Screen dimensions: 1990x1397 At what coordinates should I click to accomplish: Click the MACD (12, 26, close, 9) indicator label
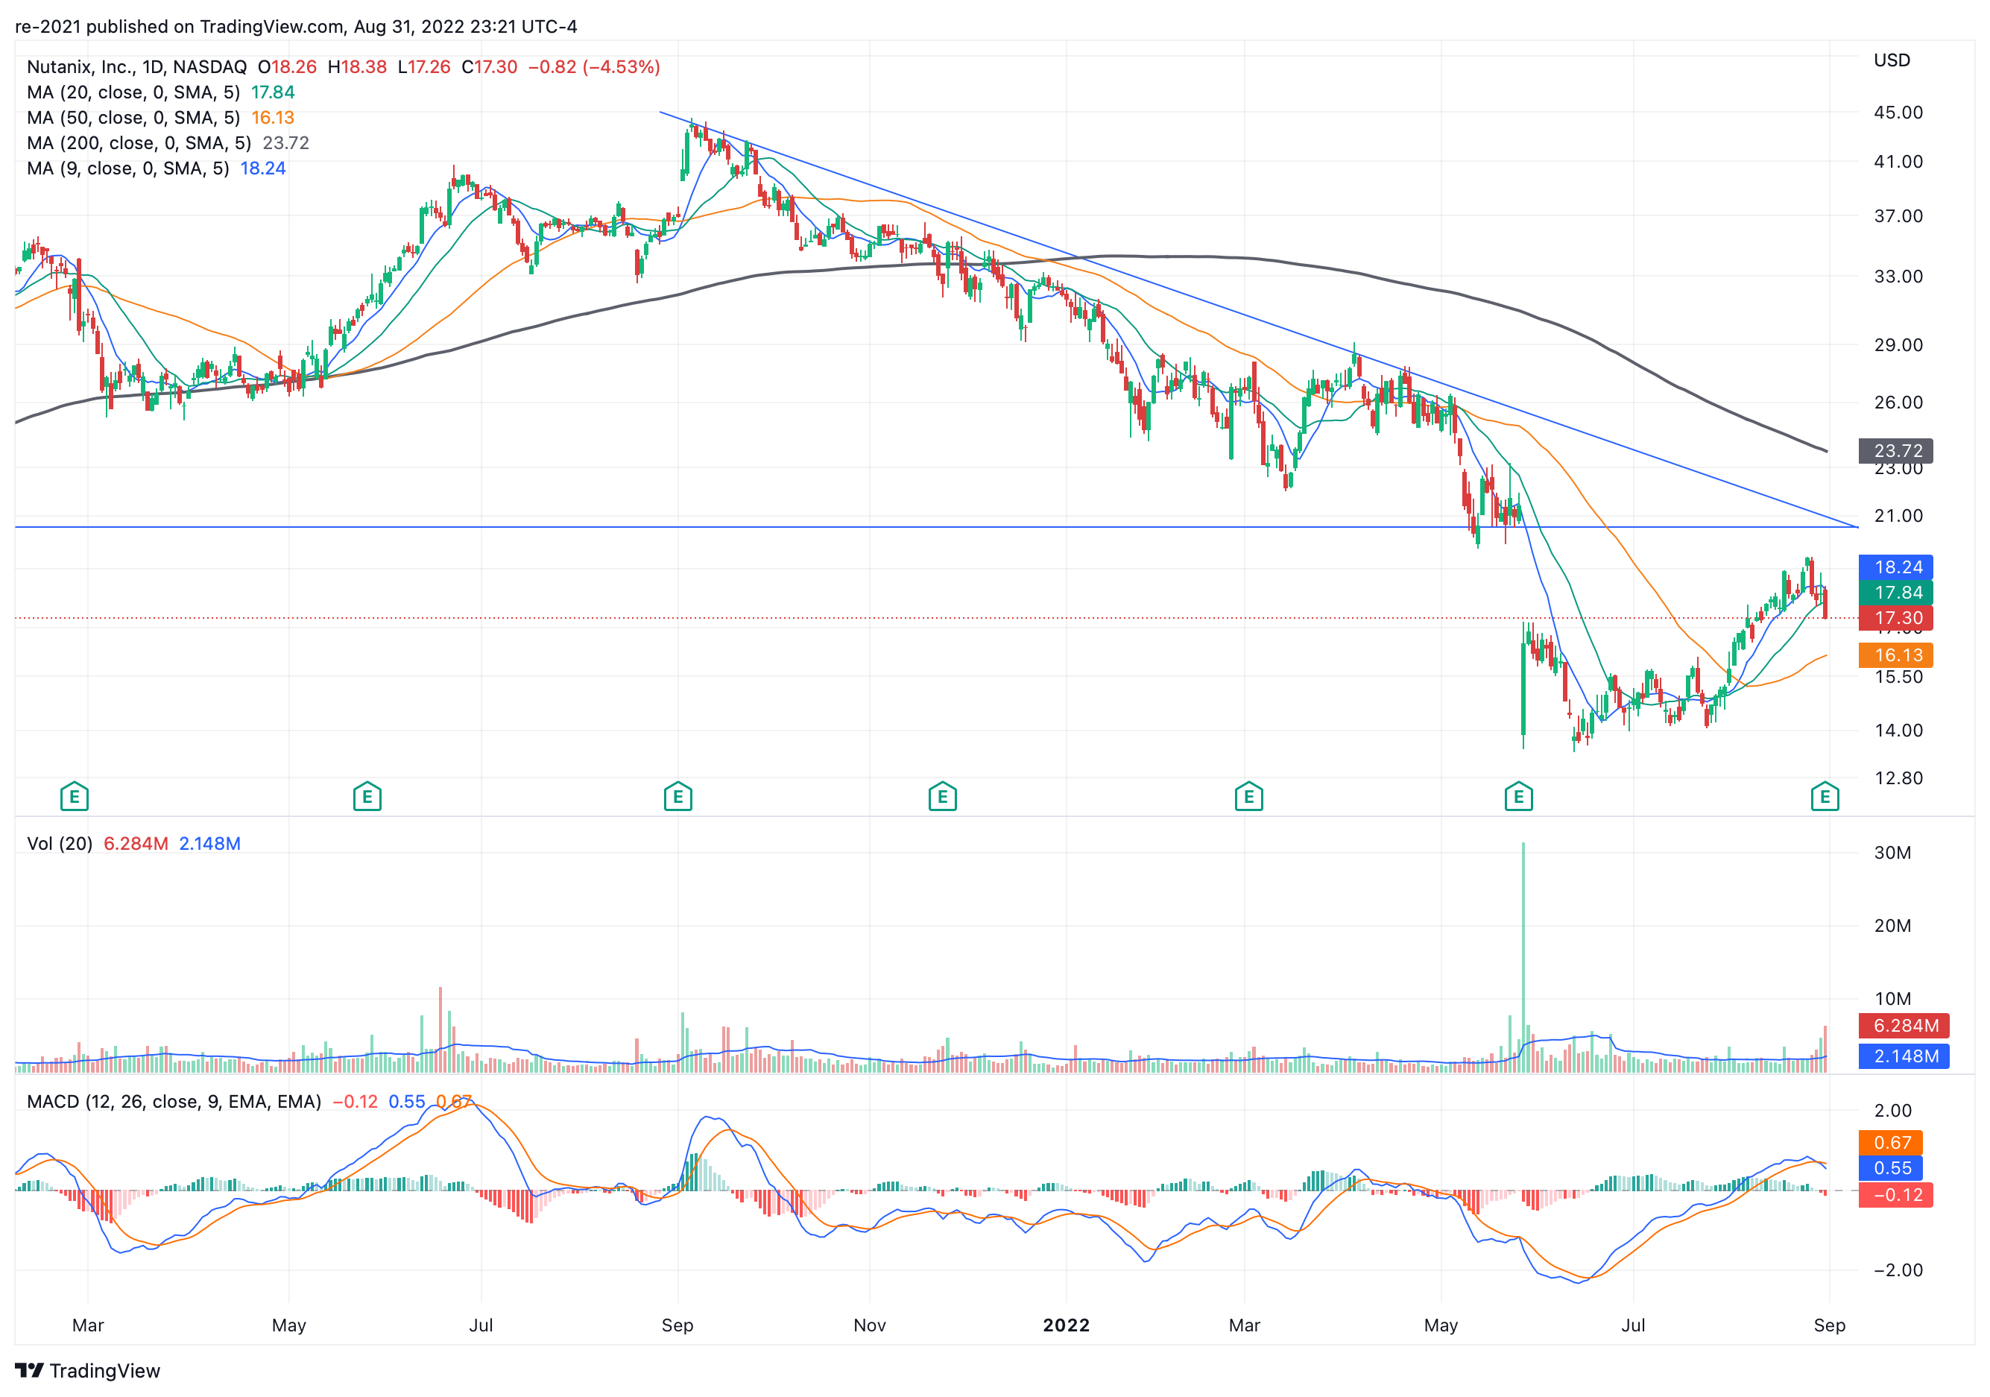coord(174,1101)
